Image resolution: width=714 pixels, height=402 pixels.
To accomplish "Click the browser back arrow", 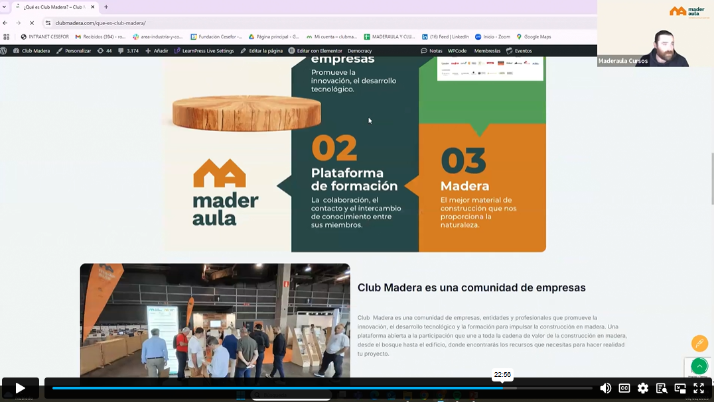I will tap(5, 23).
